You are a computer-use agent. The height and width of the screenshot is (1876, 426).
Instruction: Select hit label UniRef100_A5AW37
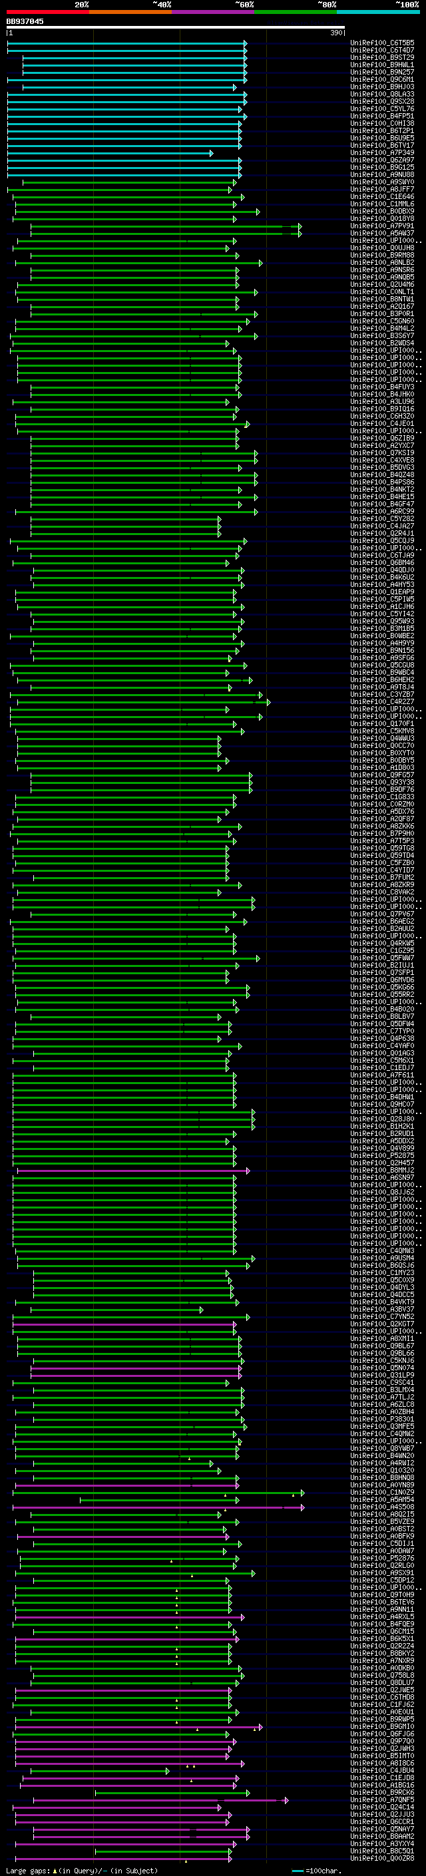click(382, 234)
